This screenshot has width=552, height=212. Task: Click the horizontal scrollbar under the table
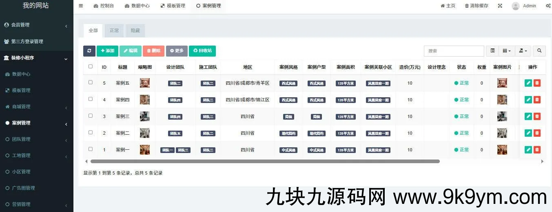(265, 162)
